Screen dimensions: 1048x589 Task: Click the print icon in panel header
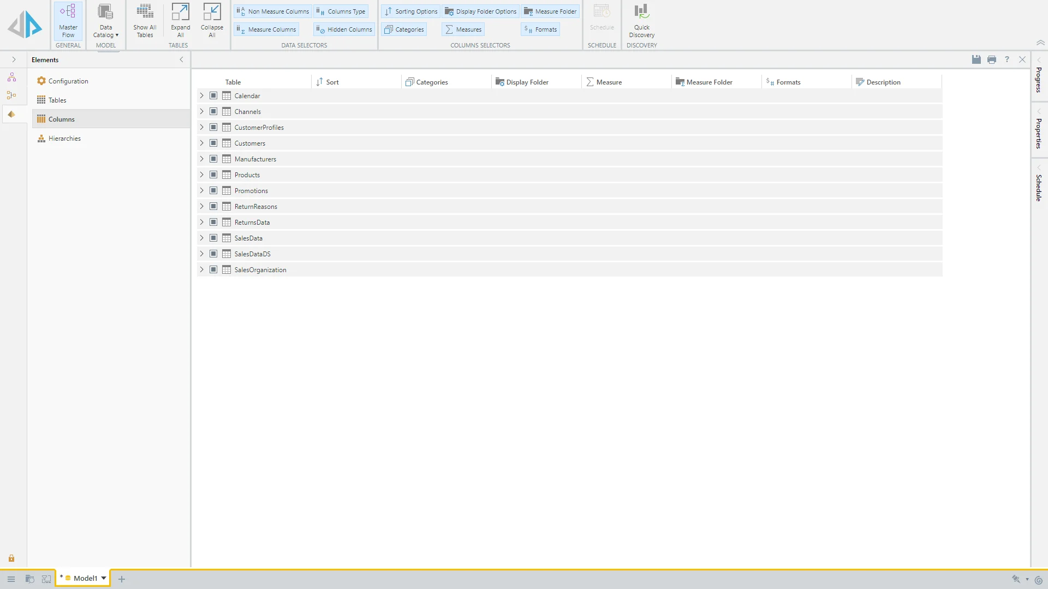pyautogui.click(x=992, y=59)
